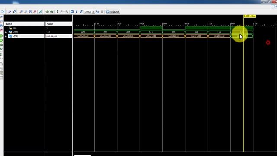Screen dimensions: 277x156
Task: Click the lower green round sidebar icon
Action: 1,40
